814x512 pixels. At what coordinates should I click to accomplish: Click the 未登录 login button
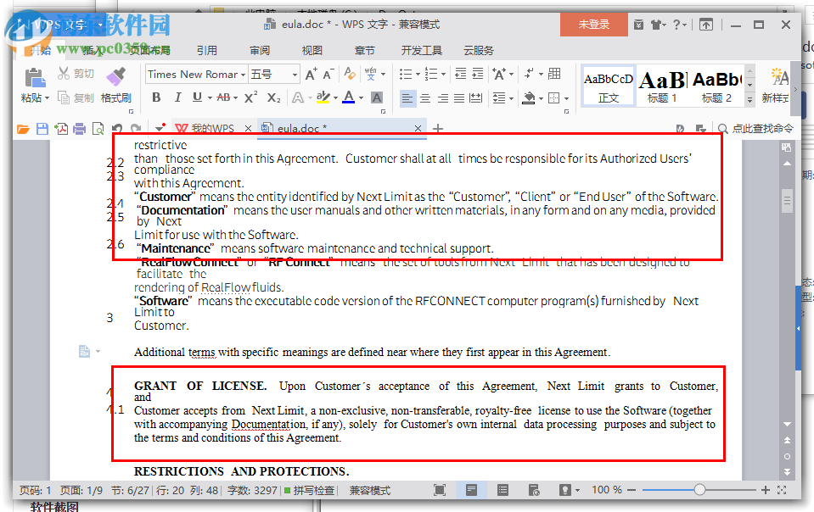pos(592,25)
